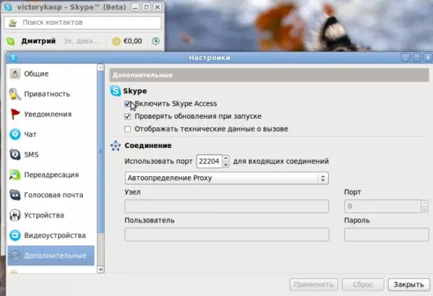The width and height of the screenshot is (433, 296).
Task: Decrease the incoming port number with down arrow
Action: pyautogui.click(x=226, y=165)
